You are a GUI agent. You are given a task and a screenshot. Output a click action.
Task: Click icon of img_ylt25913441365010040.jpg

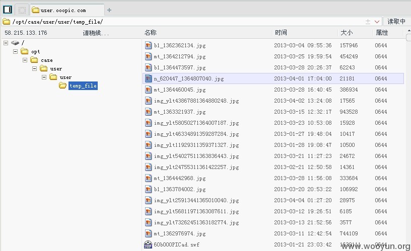(x=149, y=200)
